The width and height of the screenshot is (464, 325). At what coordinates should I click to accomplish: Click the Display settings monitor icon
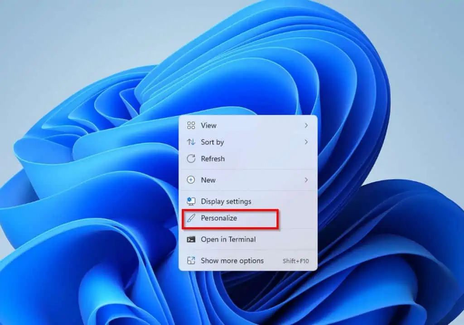tap(192, 201)
